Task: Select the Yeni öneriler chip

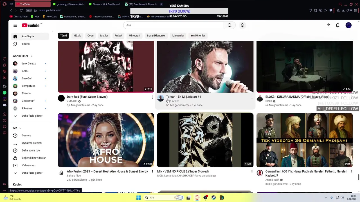Action: [x=198, y=36]
